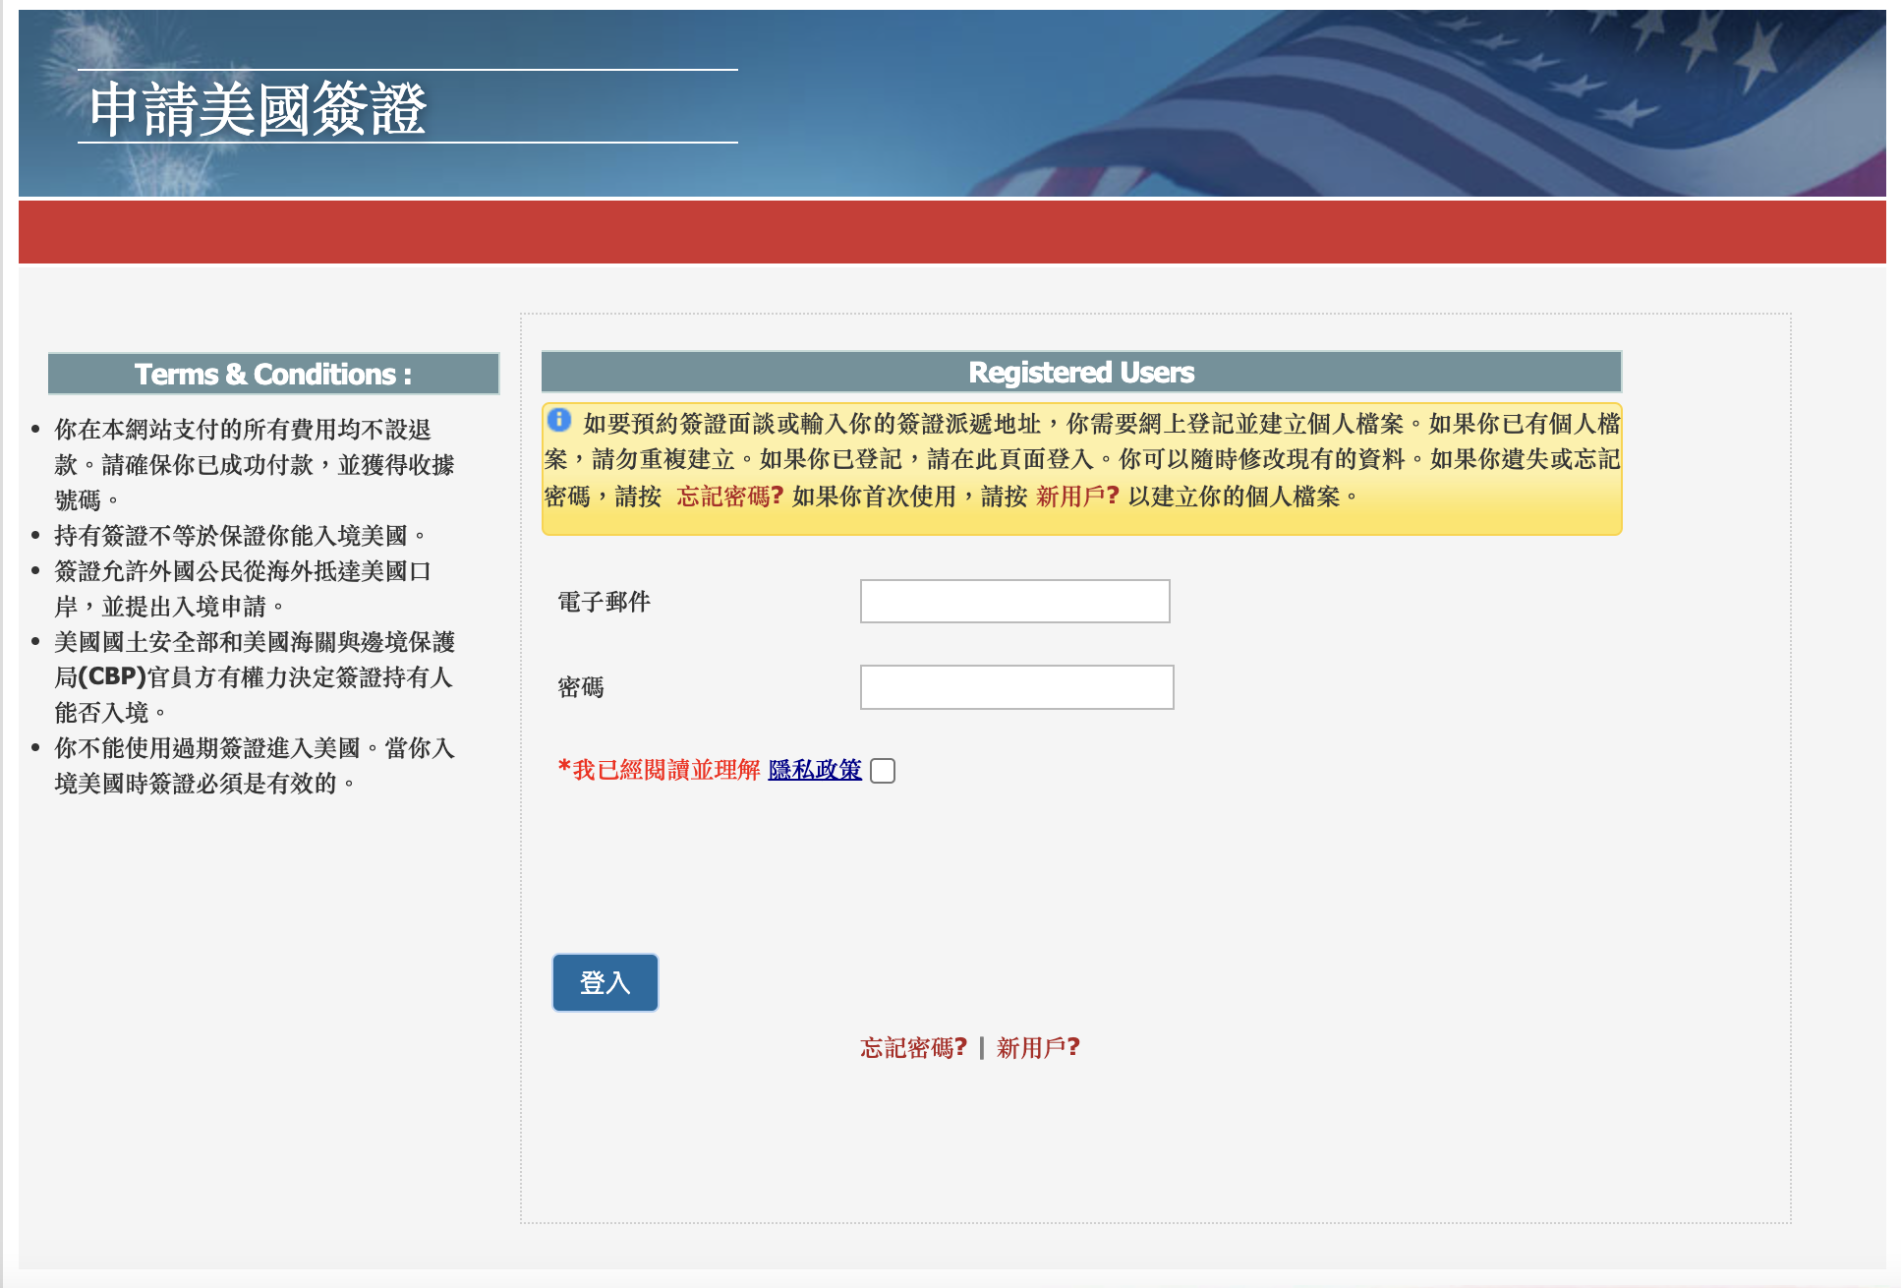Click the 申請美國簽證 page title
The image size is (1901, 1288).
(x=259, y=108)
